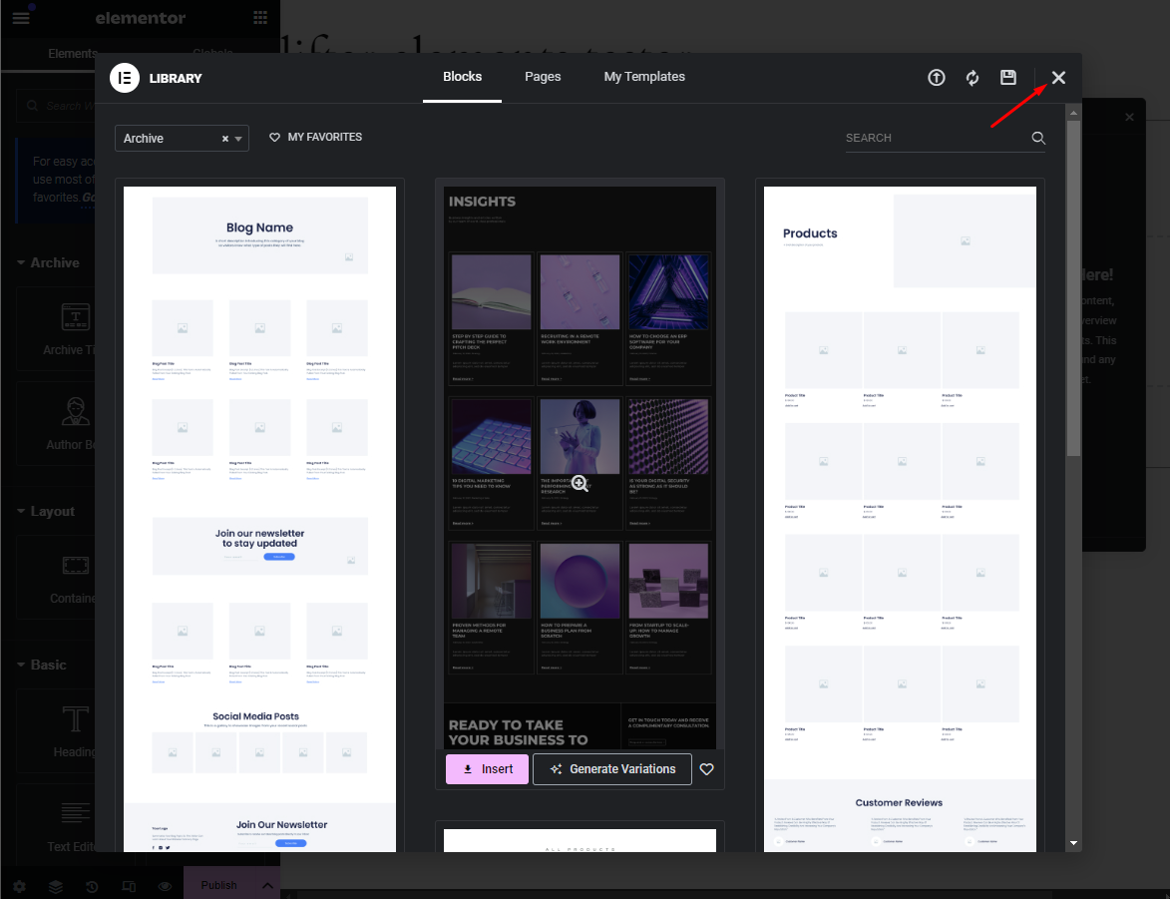Viewport: 1170px width, 899px height.
Task: View revision history clock icon
Action: (92, 886)
